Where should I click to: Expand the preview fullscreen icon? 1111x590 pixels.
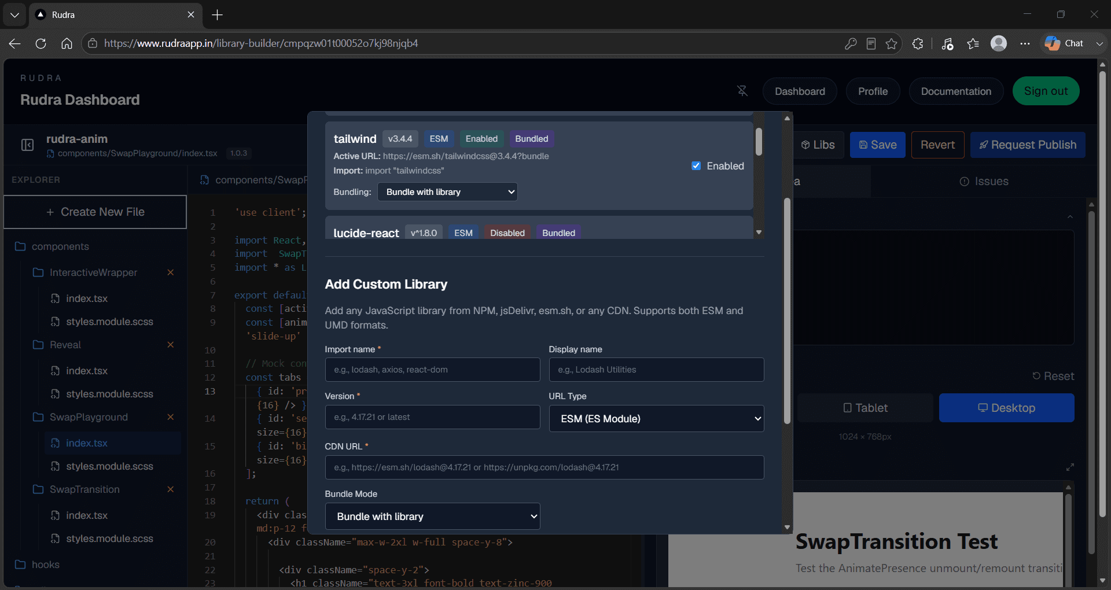[x=1070, y=467]
